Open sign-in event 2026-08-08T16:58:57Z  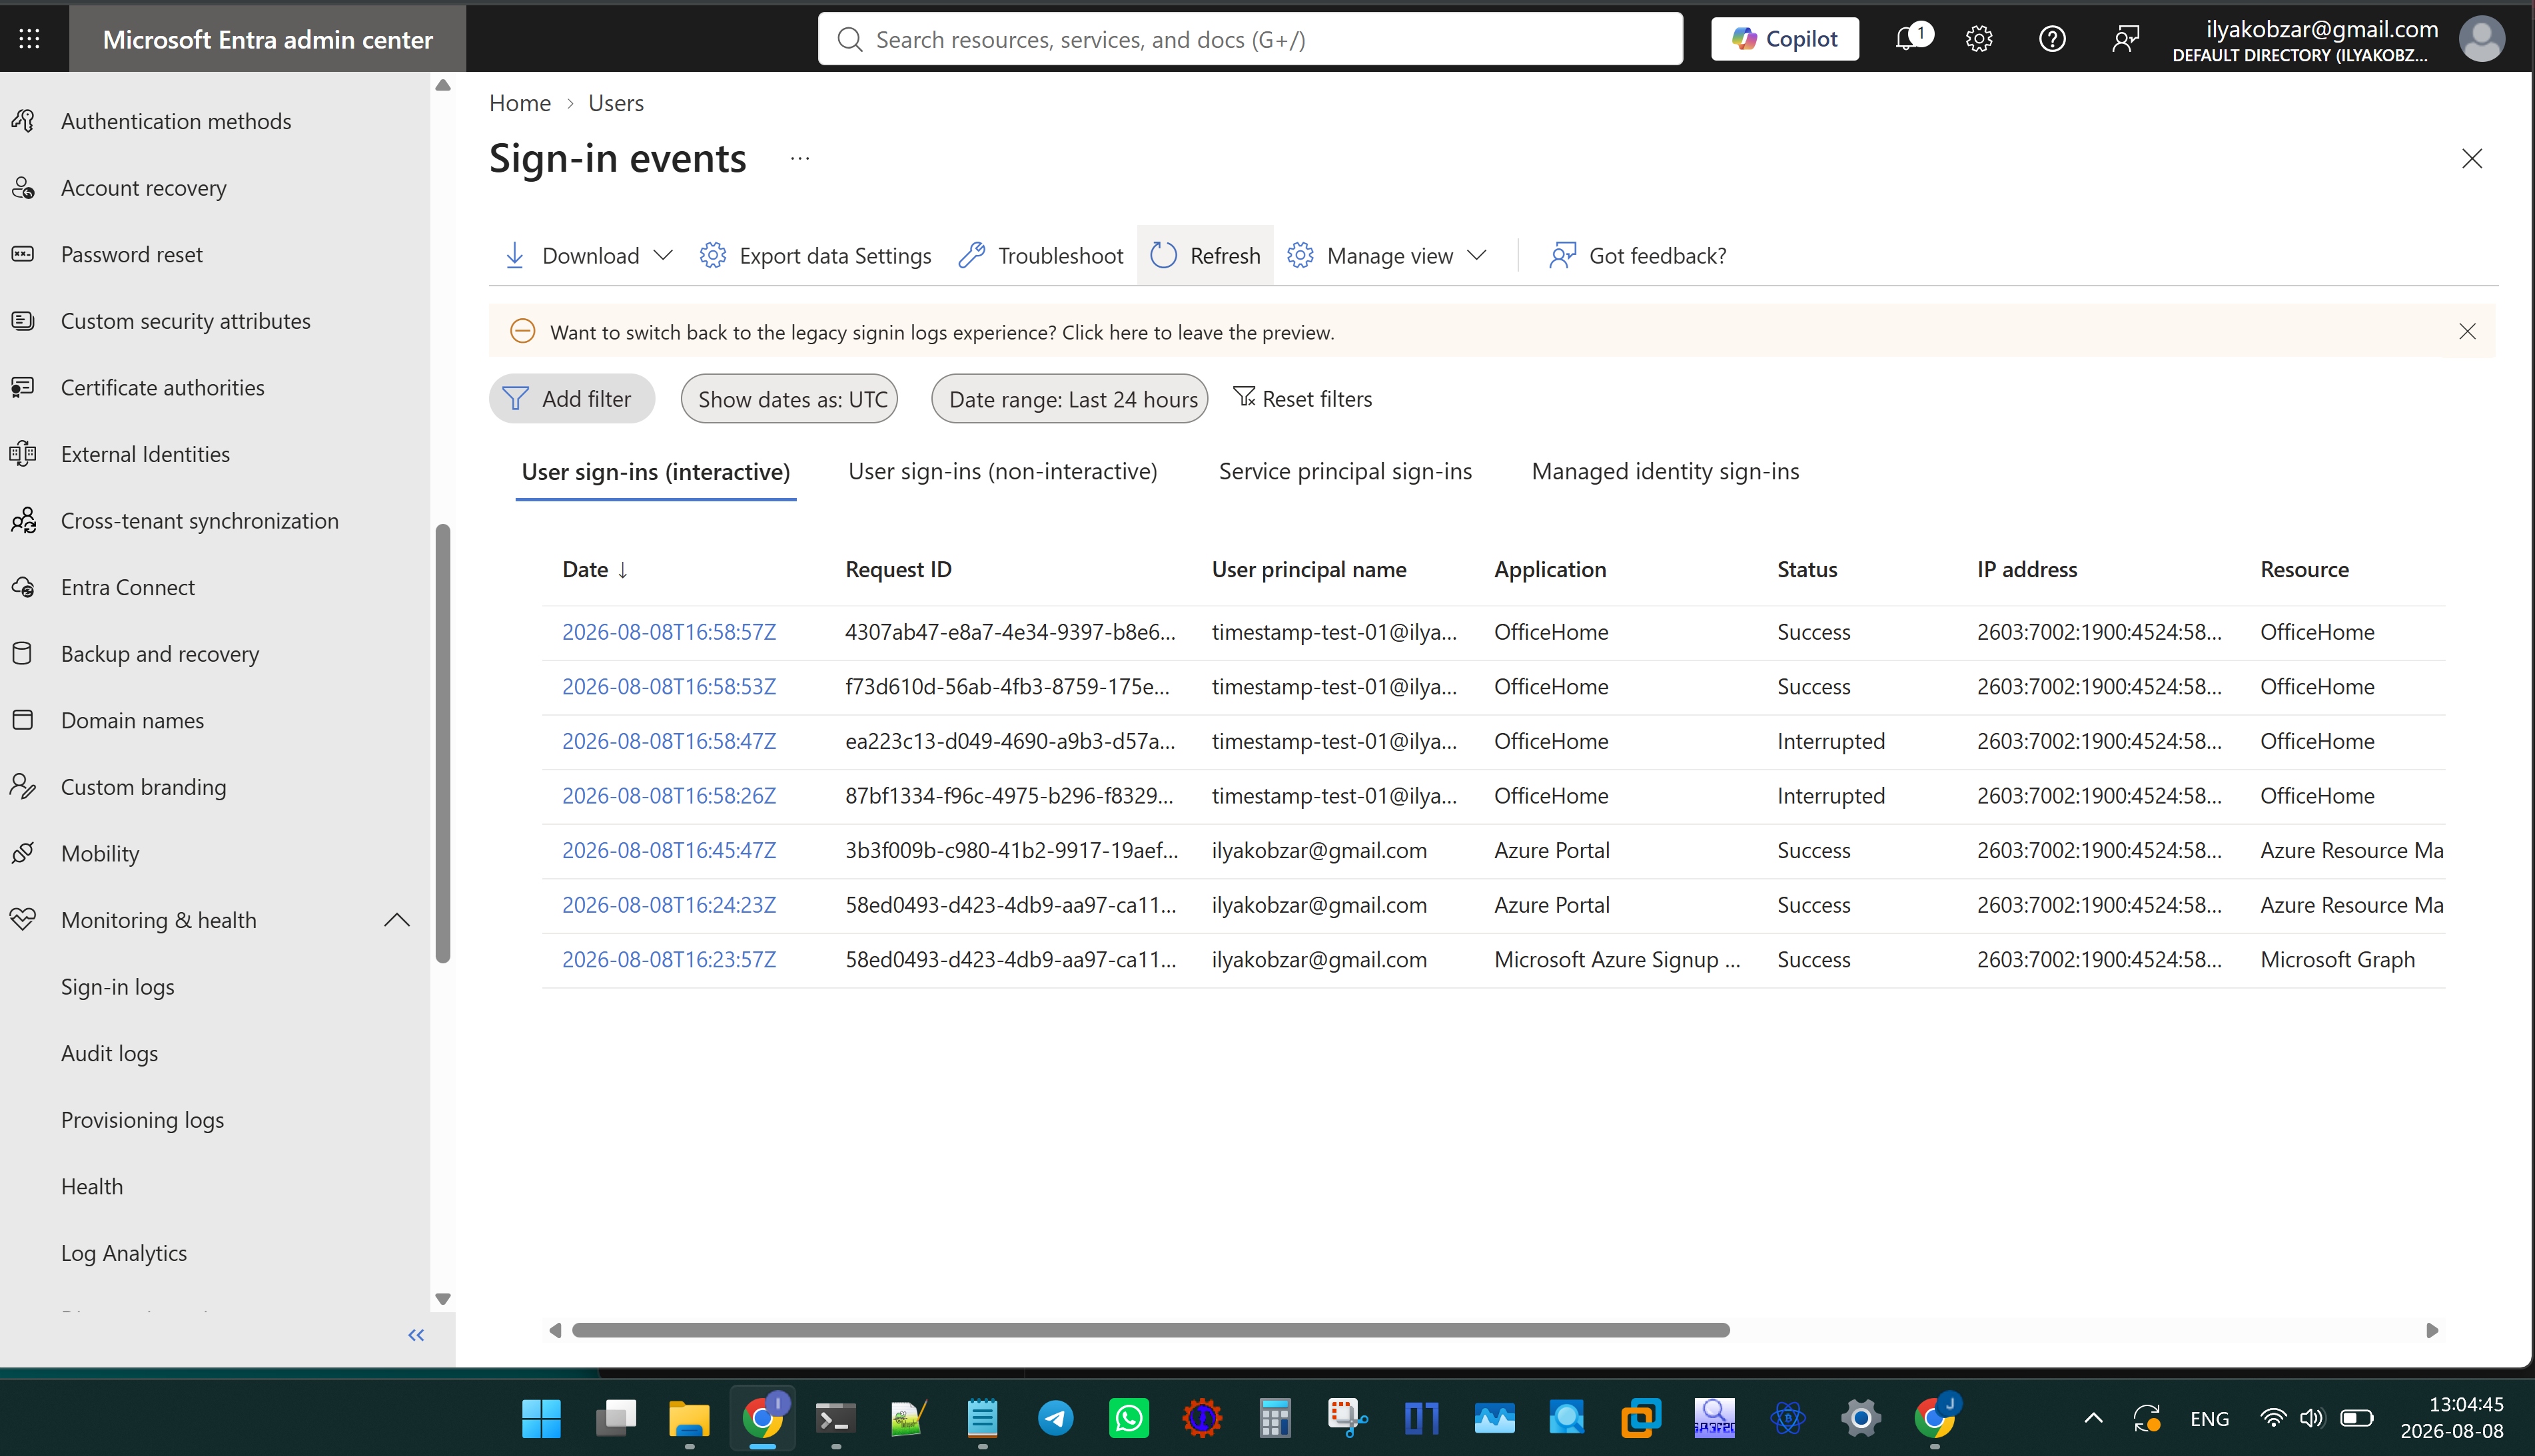pyautogui.click(x=670, y=632)
